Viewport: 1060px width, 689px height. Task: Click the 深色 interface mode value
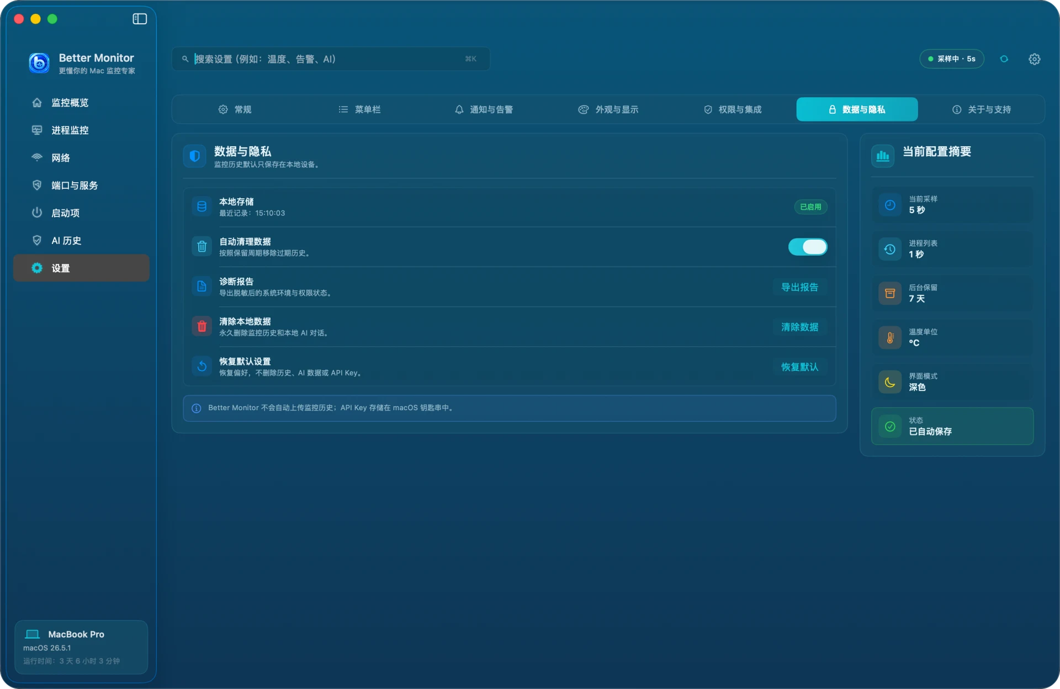pos(917,387)
